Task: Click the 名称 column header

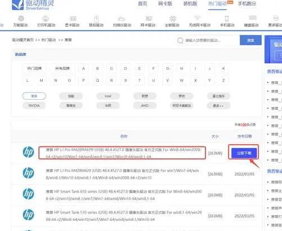Action: (x=124, y=136)
